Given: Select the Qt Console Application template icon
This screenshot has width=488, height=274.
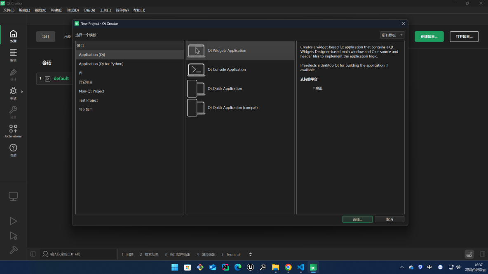Looking at the screenshot, I should coord(196,70).
